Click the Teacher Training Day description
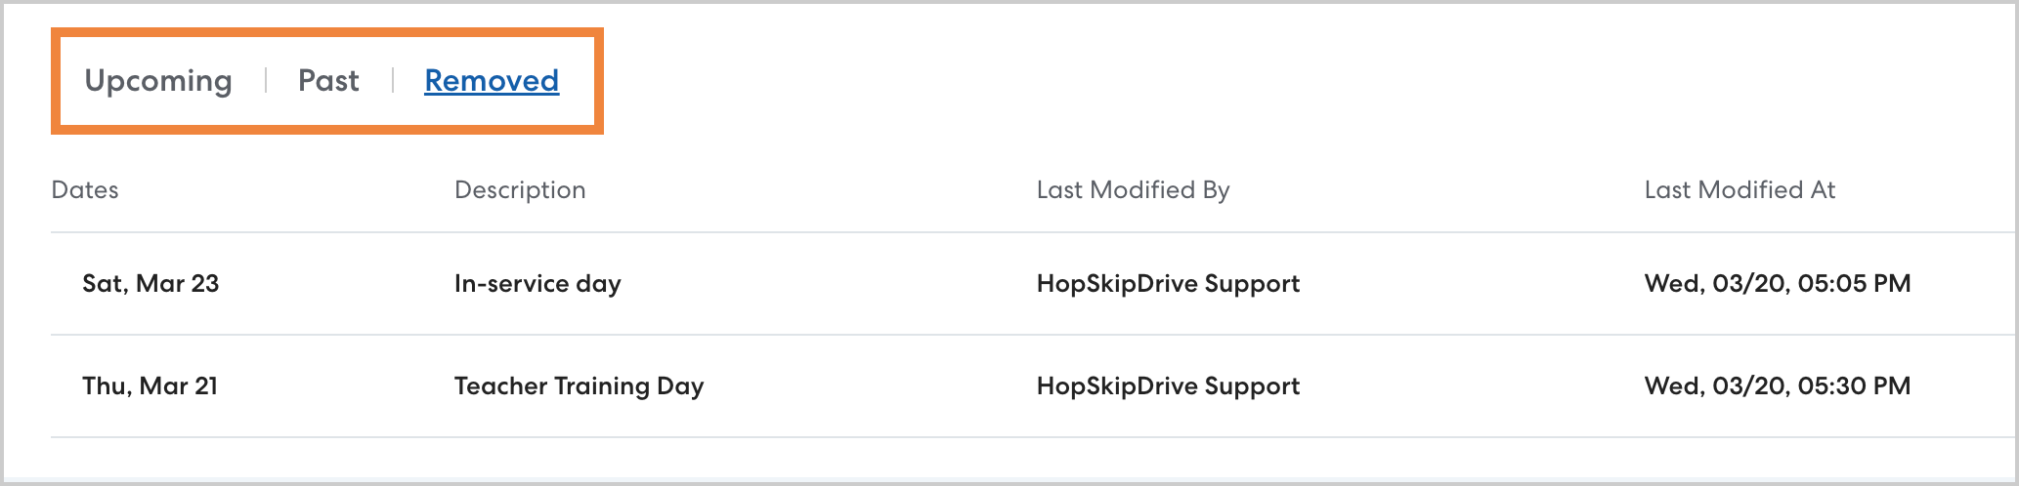Viewport: 2019px width, 486px height. pyautogui.click(x=579, y=386)
